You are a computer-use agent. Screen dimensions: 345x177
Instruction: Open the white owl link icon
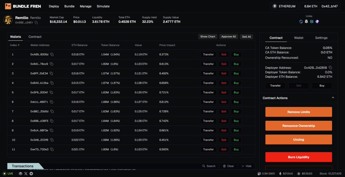click(306, 22)
